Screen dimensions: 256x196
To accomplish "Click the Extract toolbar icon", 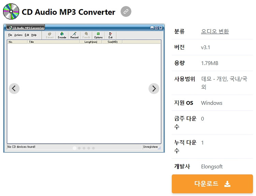I will point(49,35).
